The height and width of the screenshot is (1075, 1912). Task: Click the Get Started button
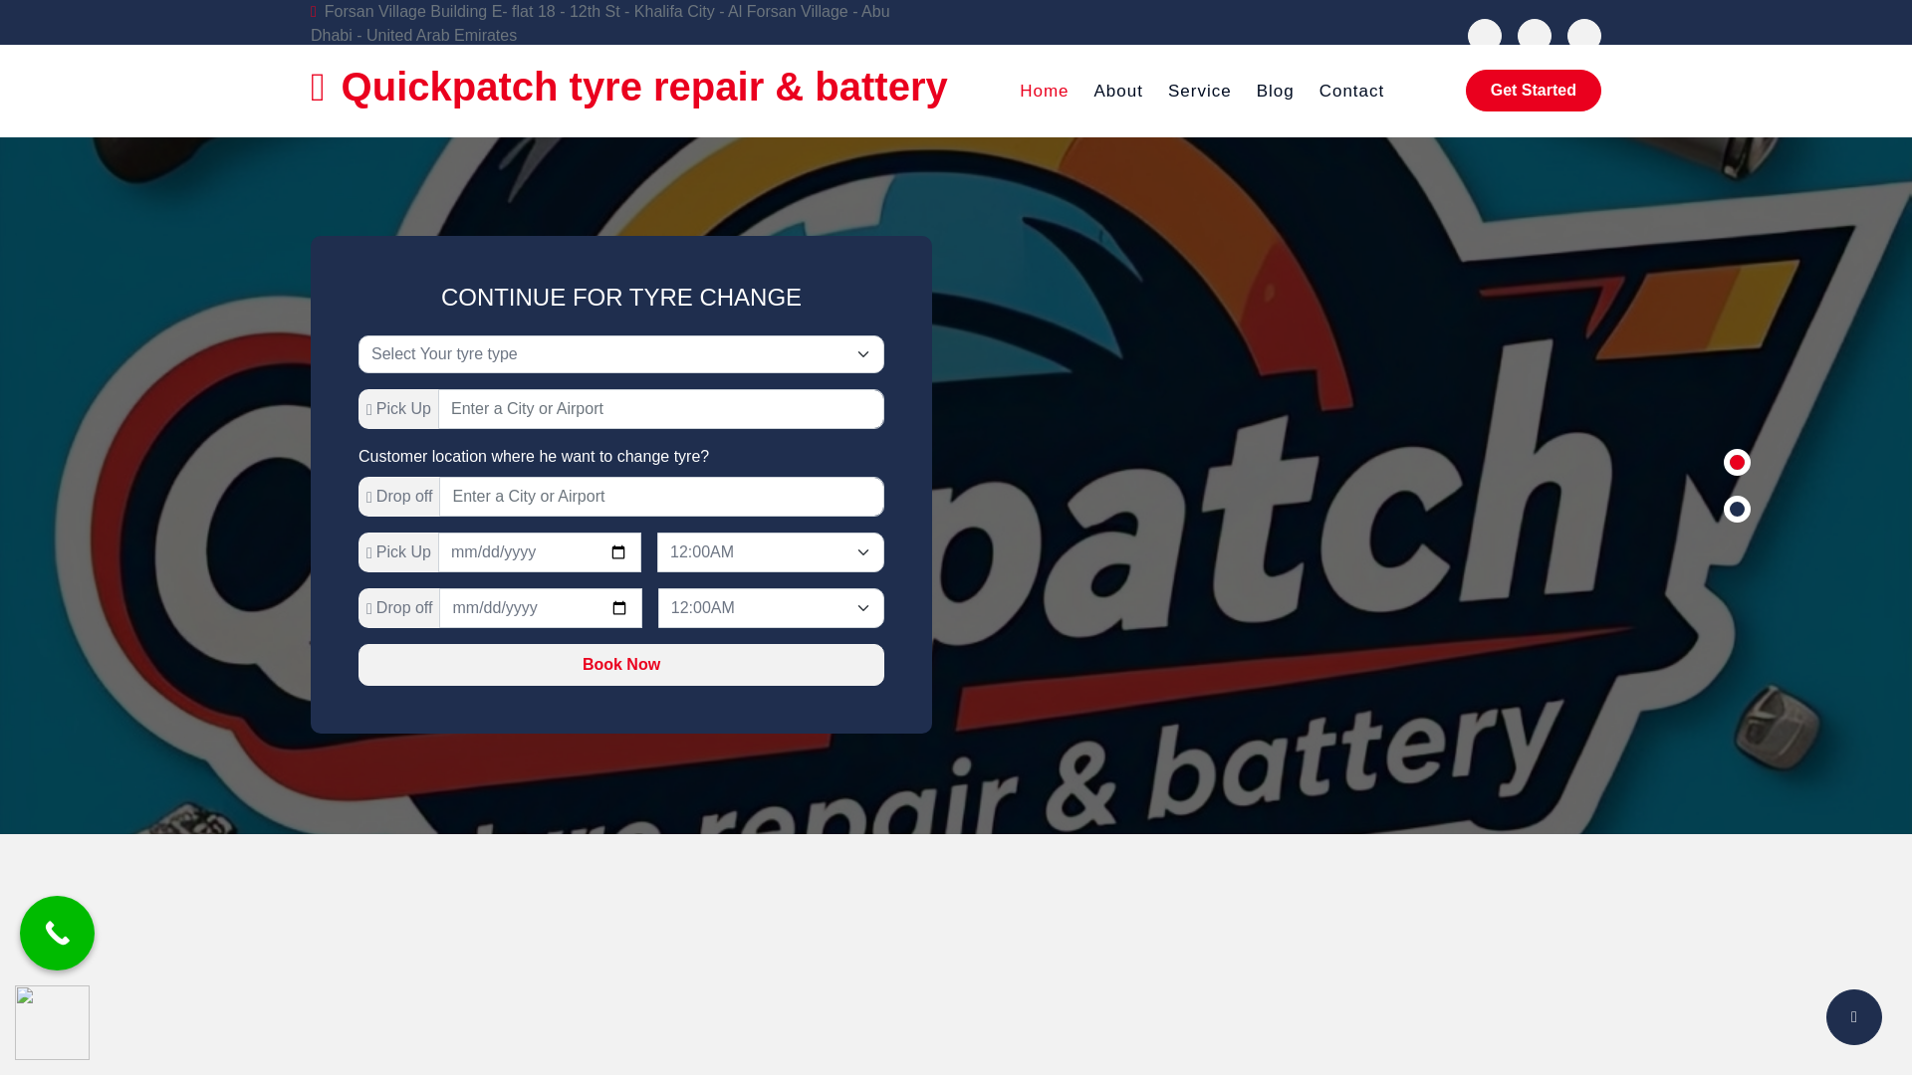tap(1533, 91)
